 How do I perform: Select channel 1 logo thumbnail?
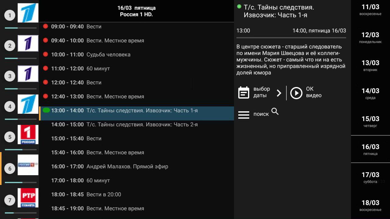coord(28,13)
